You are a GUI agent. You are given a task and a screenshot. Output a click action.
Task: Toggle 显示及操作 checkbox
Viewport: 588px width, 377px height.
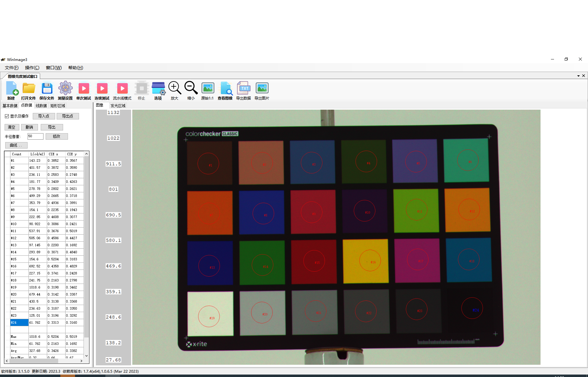click(x=7, y=116)
